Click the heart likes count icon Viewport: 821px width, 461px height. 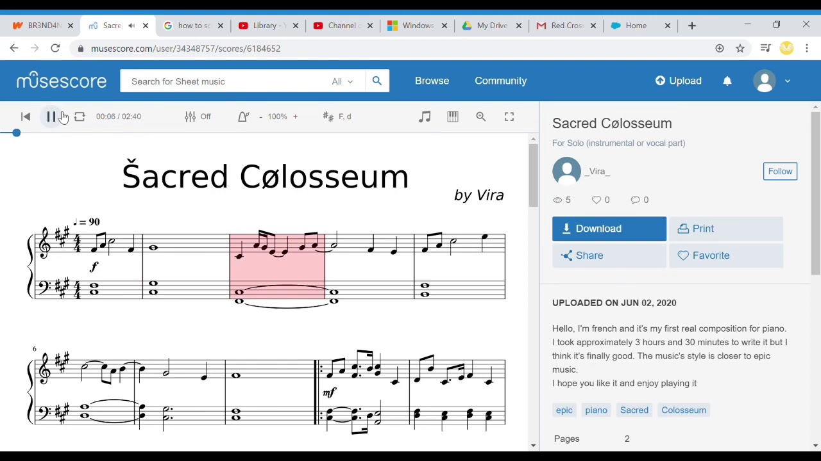click(597, 200)
